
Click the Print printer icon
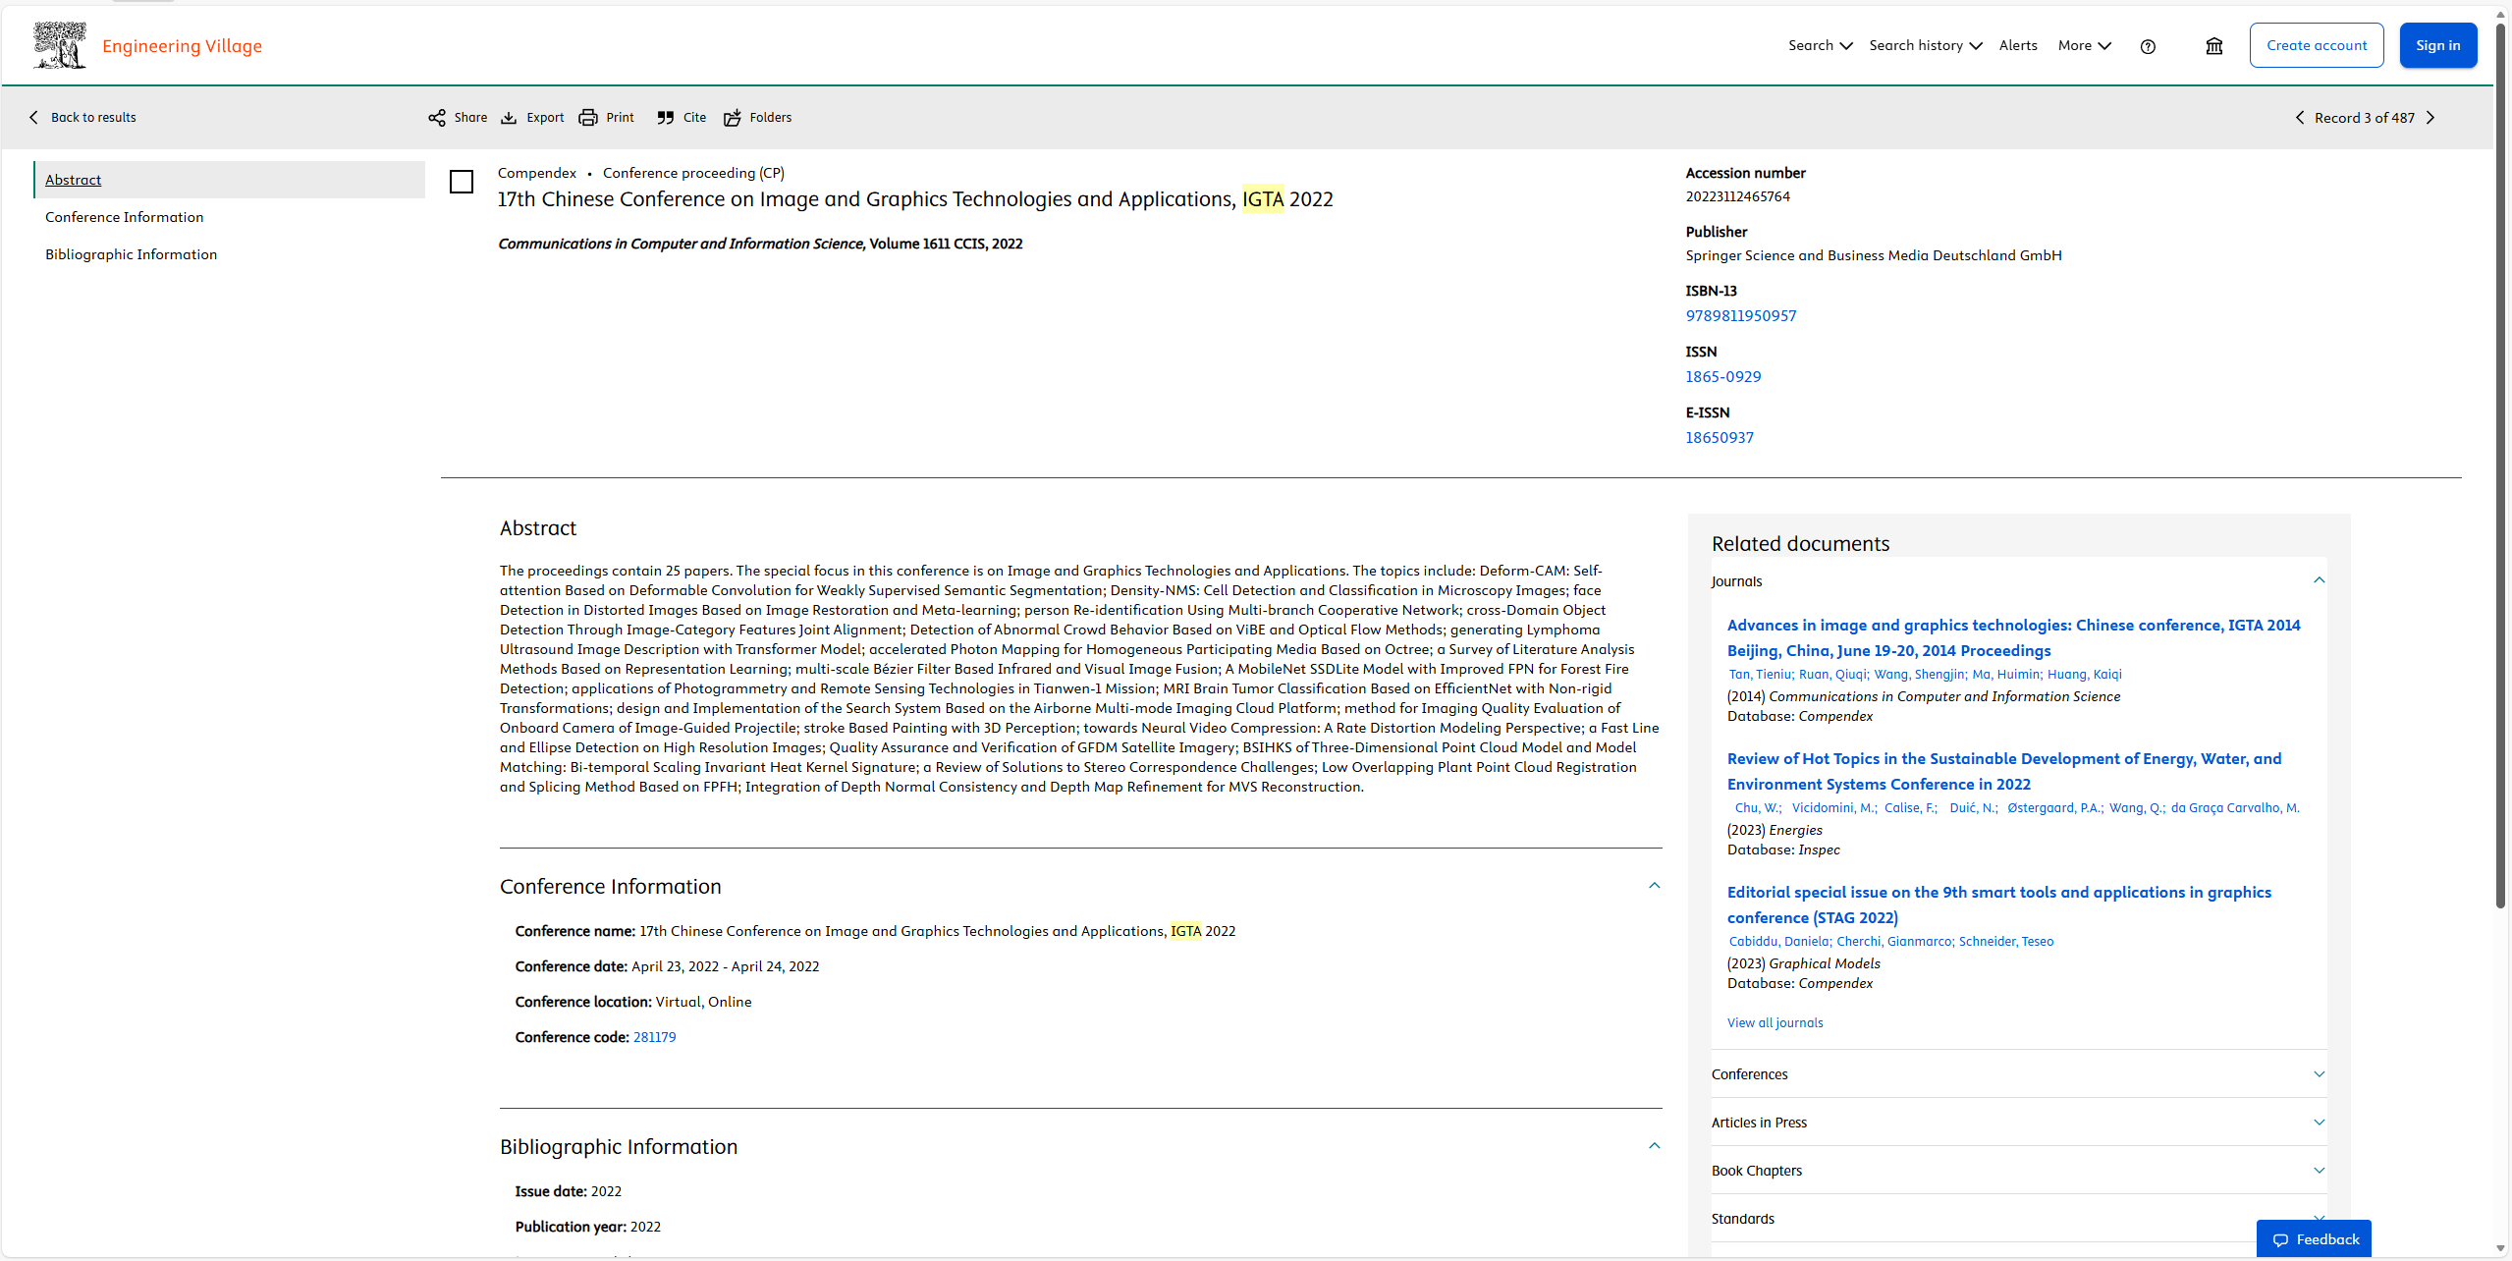click(x=588, y=118)
